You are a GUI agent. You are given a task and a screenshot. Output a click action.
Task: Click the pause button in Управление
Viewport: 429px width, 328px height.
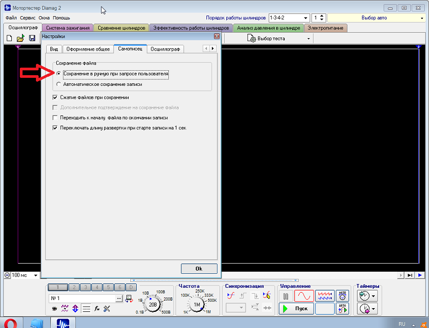286,296
